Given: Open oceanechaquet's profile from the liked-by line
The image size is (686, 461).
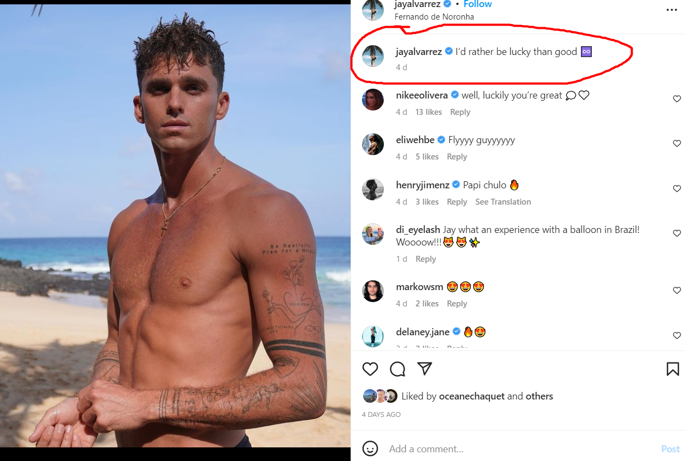Looking at the screenshot, I should pyautogui.click(x=471, y=396).
